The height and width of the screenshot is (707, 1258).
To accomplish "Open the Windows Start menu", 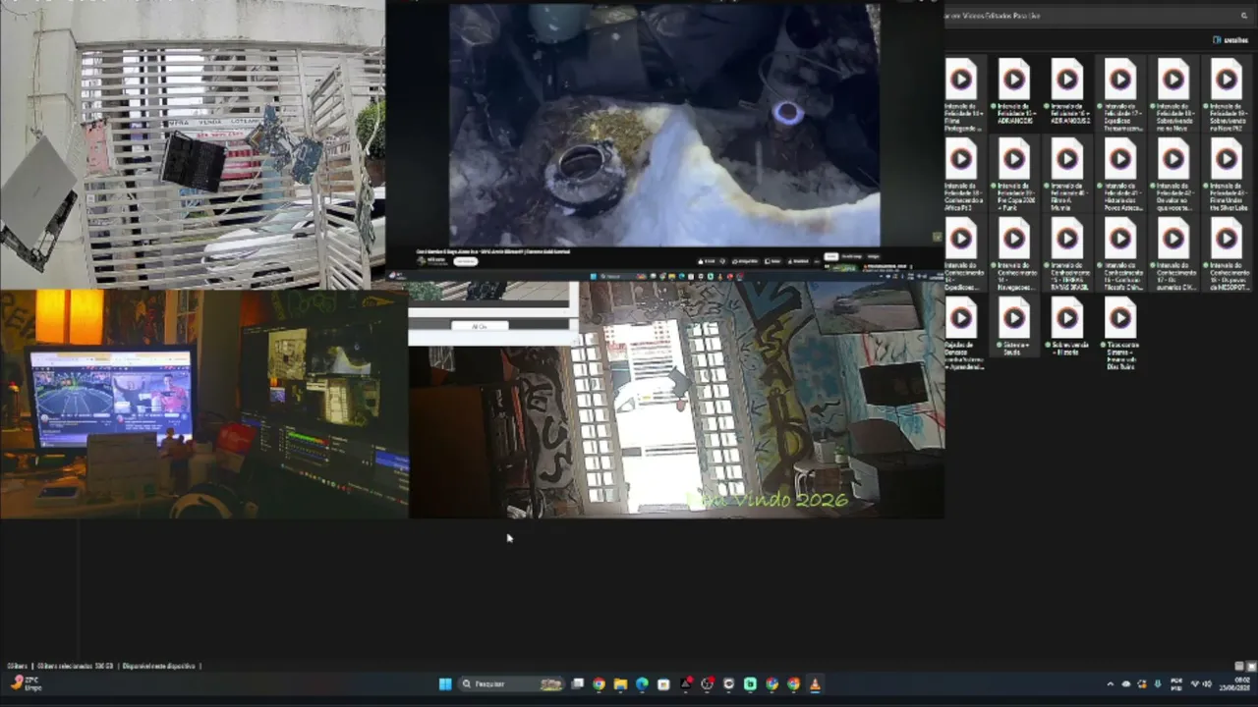I will coord(444,684).
